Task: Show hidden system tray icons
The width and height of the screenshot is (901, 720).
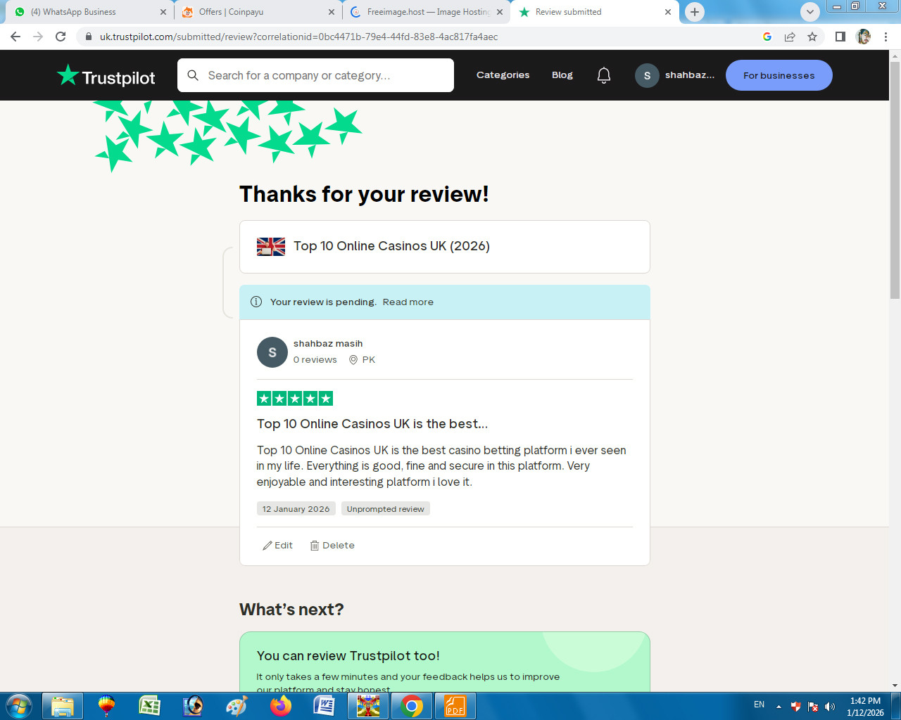Action: click(x=779, y=706)
